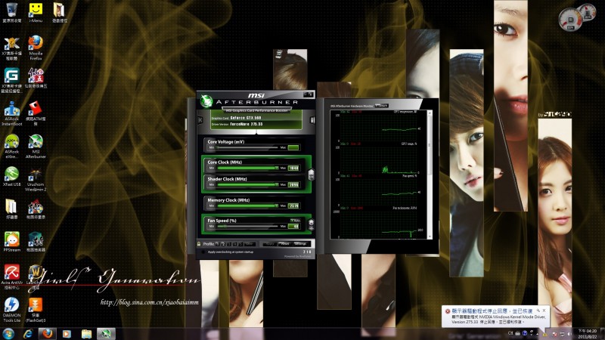This screenshot has width=605, height=340.
Task: Open the ASRock InstantBoot desktop icon
Action: click(12, 114)
